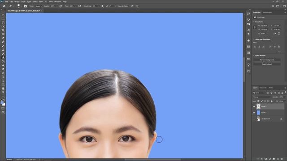Create new adjustment layer icon
This screenshot has height=161, width=287.
point(270,159)
